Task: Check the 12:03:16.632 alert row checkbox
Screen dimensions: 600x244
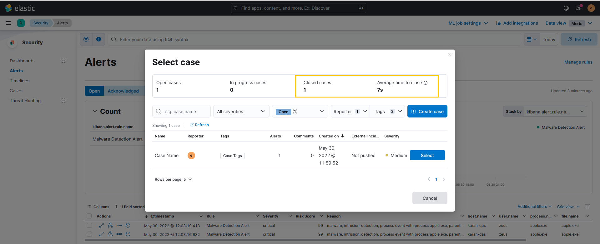Action: [89, 234]
